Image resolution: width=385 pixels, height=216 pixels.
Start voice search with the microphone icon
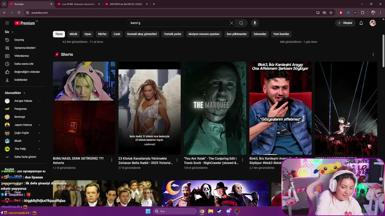(255, 23)
